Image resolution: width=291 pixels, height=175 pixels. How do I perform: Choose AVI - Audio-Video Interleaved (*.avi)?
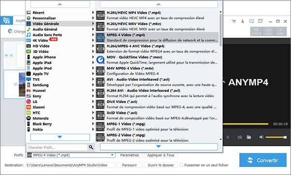pos(157,82)
